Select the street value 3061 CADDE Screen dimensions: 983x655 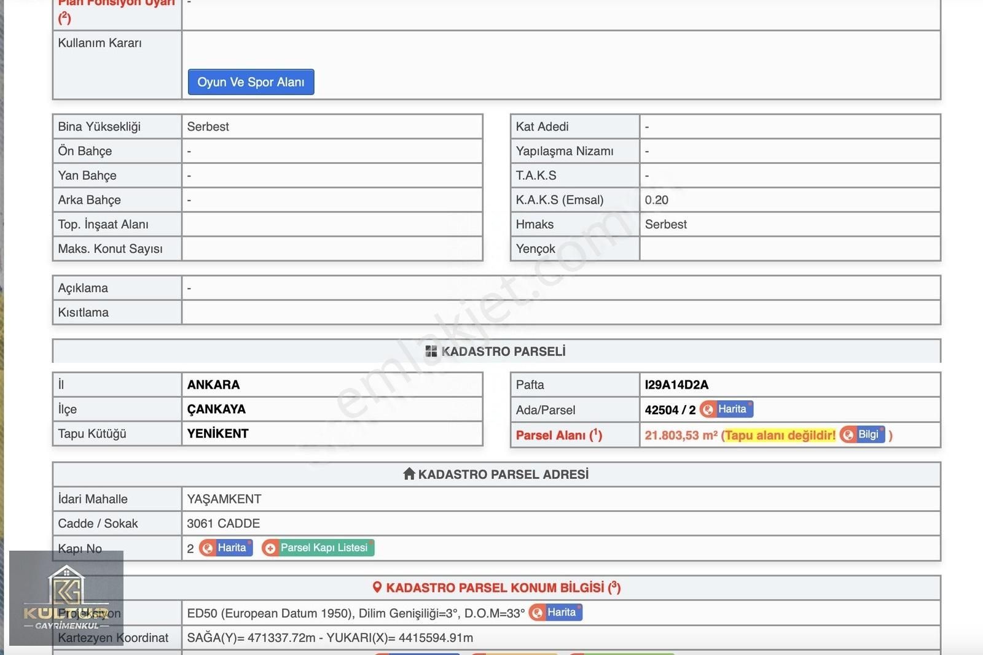tap(224, 524)
